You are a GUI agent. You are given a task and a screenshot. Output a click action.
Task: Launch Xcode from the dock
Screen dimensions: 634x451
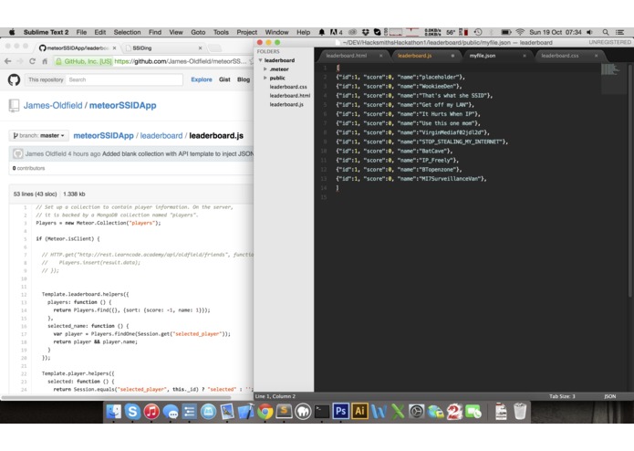245,412
